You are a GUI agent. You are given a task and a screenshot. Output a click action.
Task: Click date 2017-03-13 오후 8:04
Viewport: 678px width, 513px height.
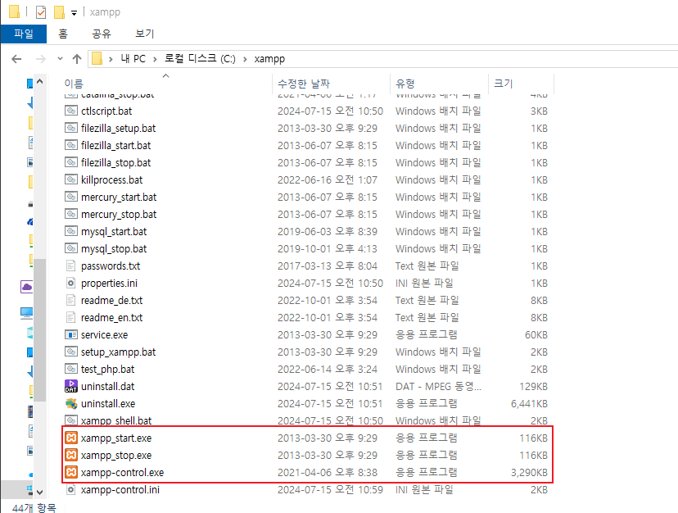(x=328, y=266)
